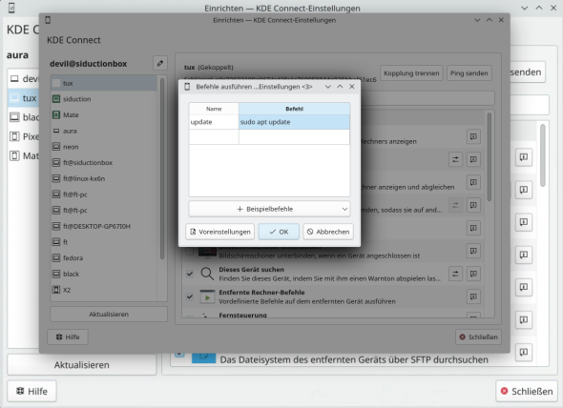Viewport: 563px width, 408px height.
Task: Click the SFTP info icon in back window
Action: pyautogui.click(x=524, y=353)
